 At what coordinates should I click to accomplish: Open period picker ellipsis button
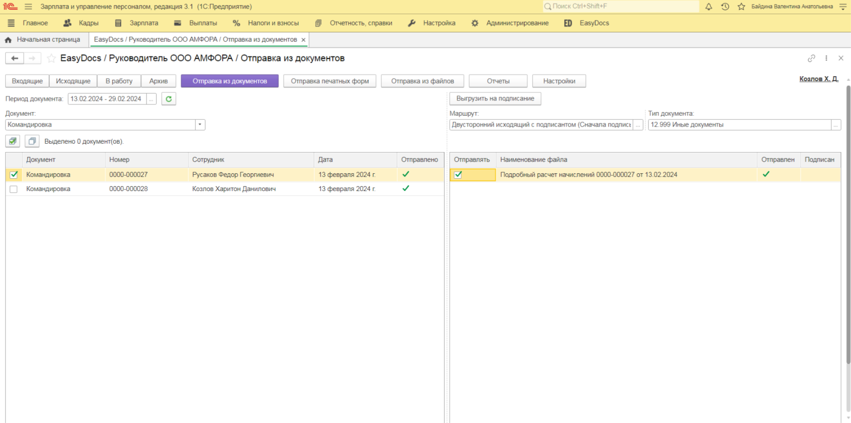click(x=151, y=99)
